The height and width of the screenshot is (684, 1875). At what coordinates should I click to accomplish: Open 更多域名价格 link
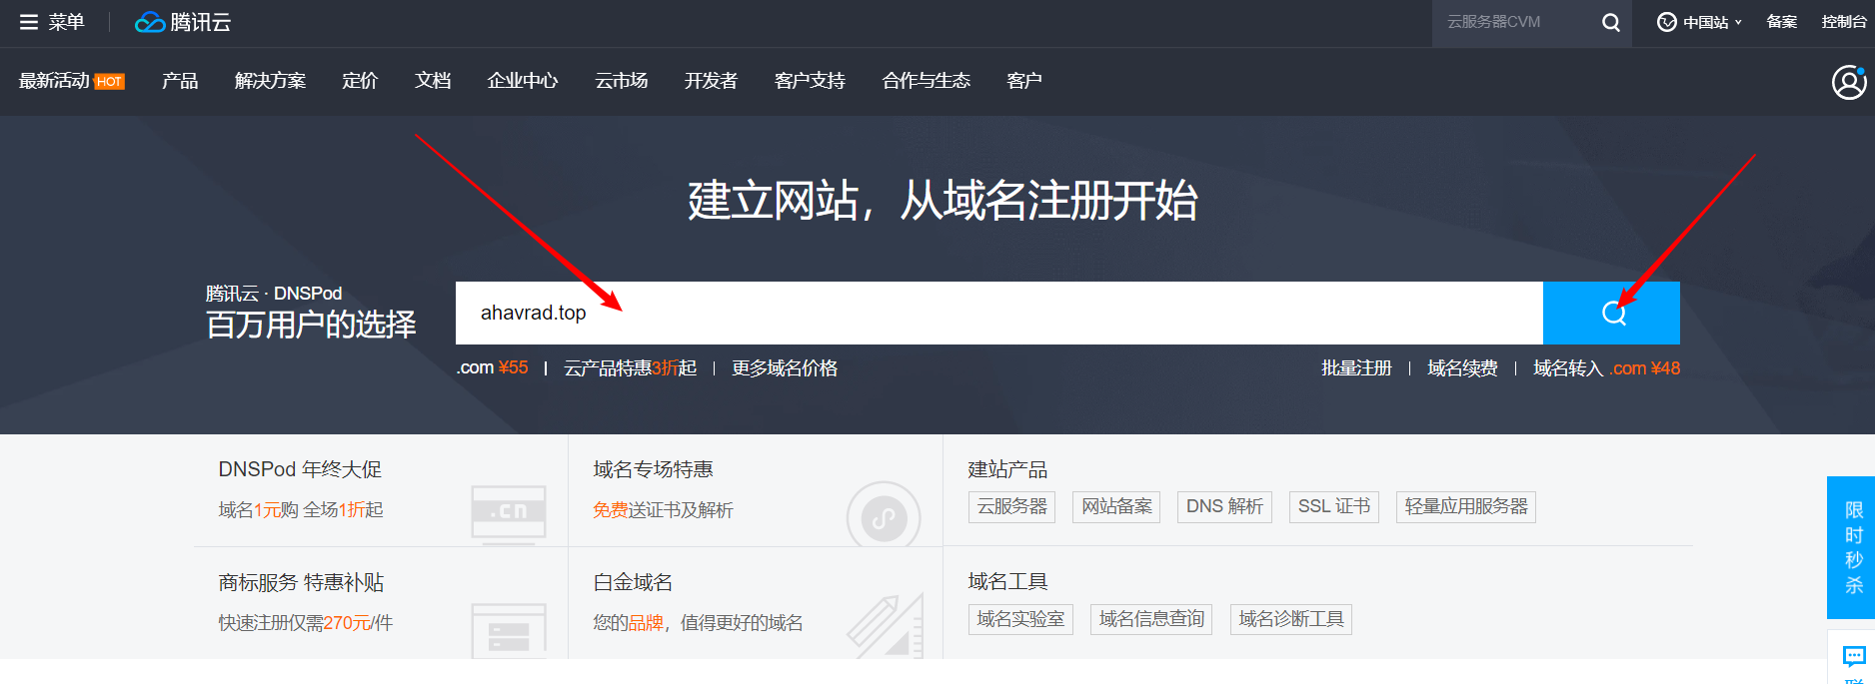point(785,368)
